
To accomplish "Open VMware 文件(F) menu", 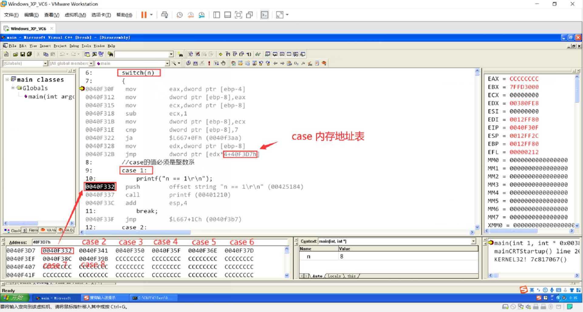I will tap(11, 15).
